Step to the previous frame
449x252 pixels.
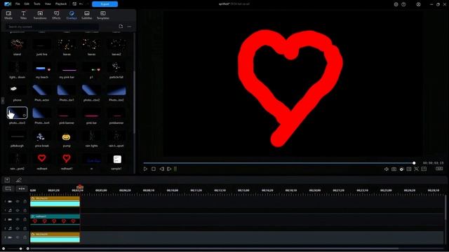pos(162,169)
